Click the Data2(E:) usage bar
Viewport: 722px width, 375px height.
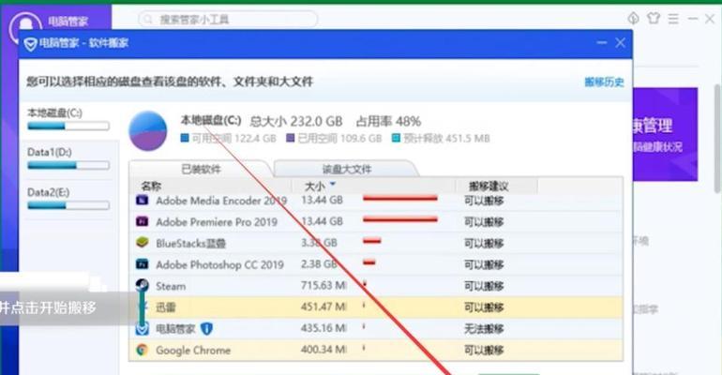pyautogui.click(x=68, y=205)
